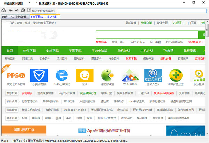Open the 驱动下载 category link
This screenshot has width=209, height=143.
(131, 59)
